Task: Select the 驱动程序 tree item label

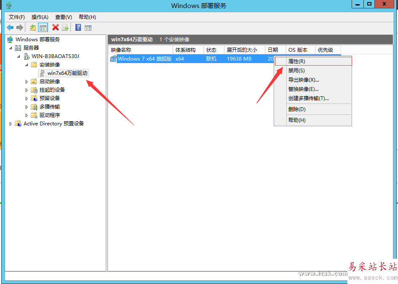Action: (x=50, y=115)
